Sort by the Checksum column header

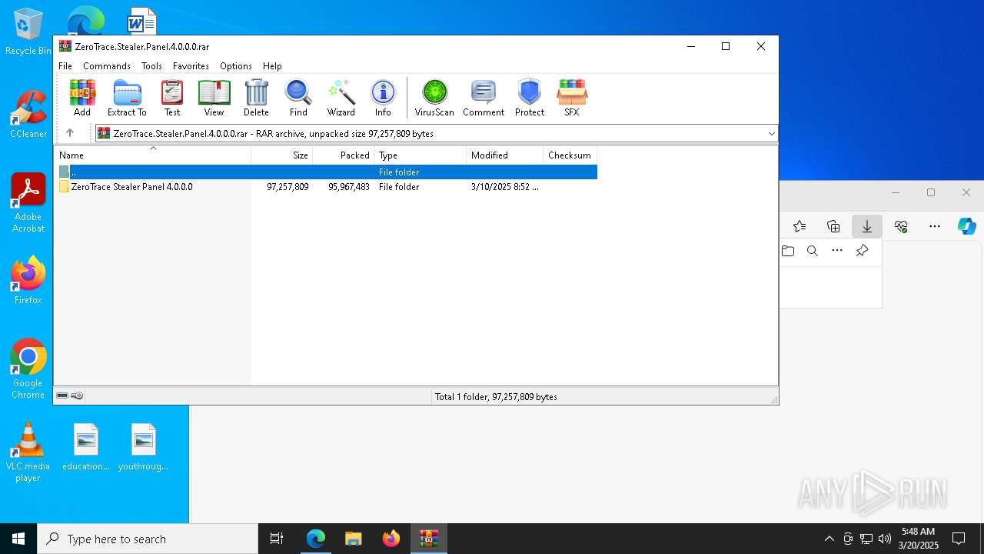pos(570,155)
